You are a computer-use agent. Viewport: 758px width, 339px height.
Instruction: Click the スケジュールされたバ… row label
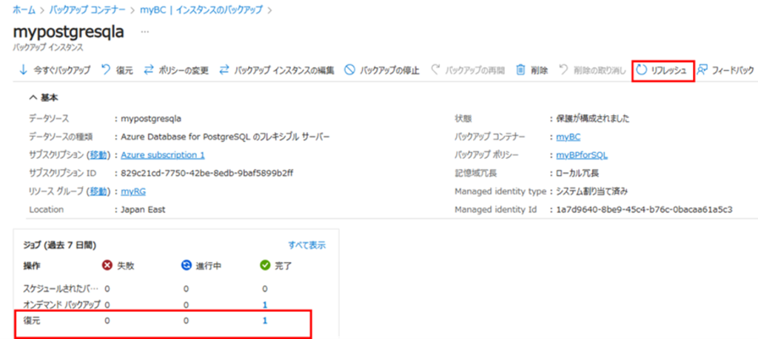61,289
